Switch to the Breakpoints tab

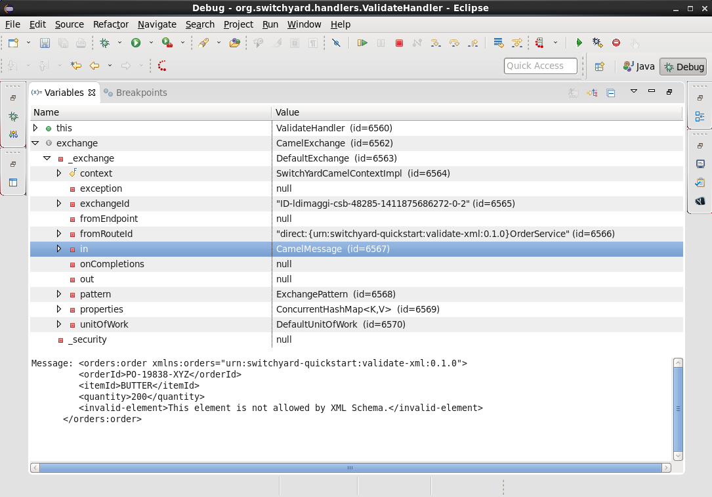(x=135, y=93)
